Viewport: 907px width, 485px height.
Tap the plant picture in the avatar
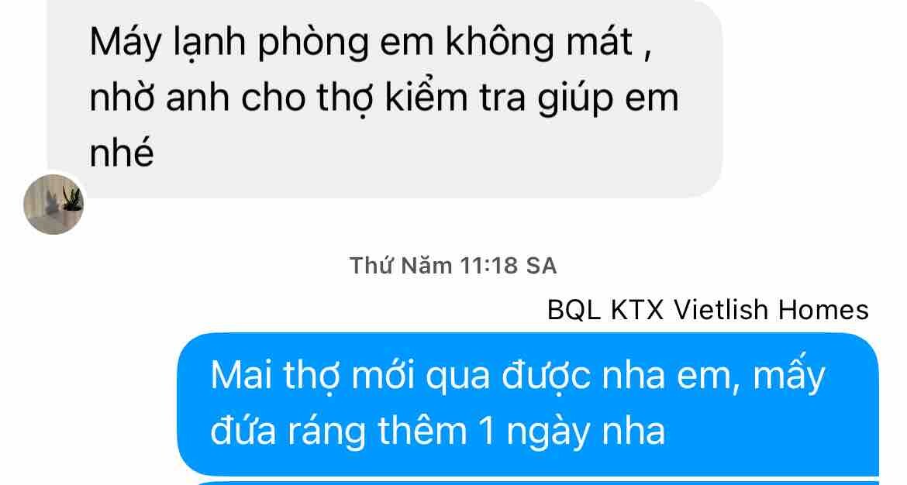(x=72, y=199)
